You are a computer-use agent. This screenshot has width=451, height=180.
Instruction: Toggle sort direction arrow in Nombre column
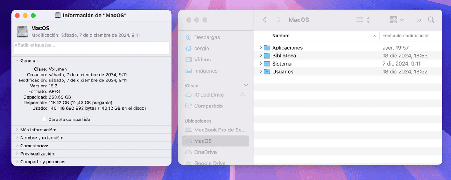[374, 36]
